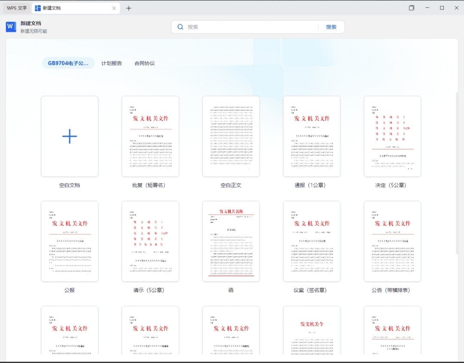464x363 pixels.
Task: Click the WPS Writer logo icon
Action: [x=11, y=27]
